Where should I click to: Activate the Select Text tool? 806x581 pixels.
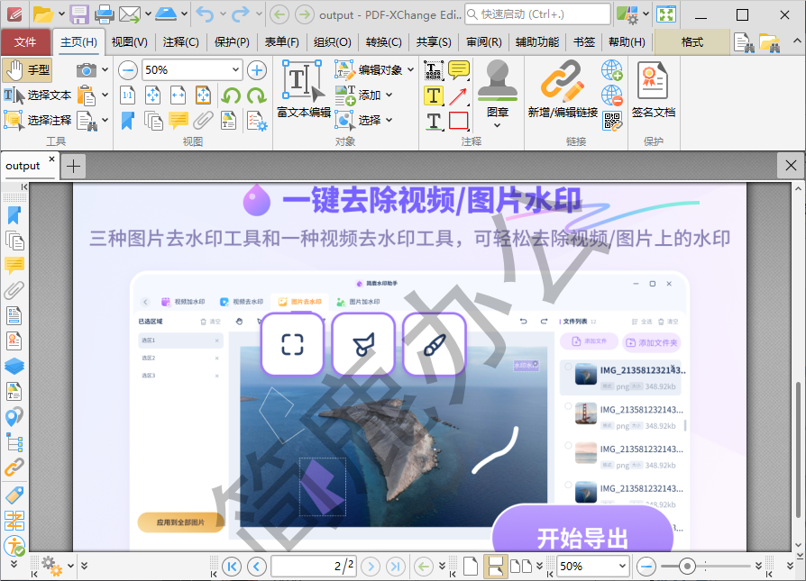click(38, 95)
